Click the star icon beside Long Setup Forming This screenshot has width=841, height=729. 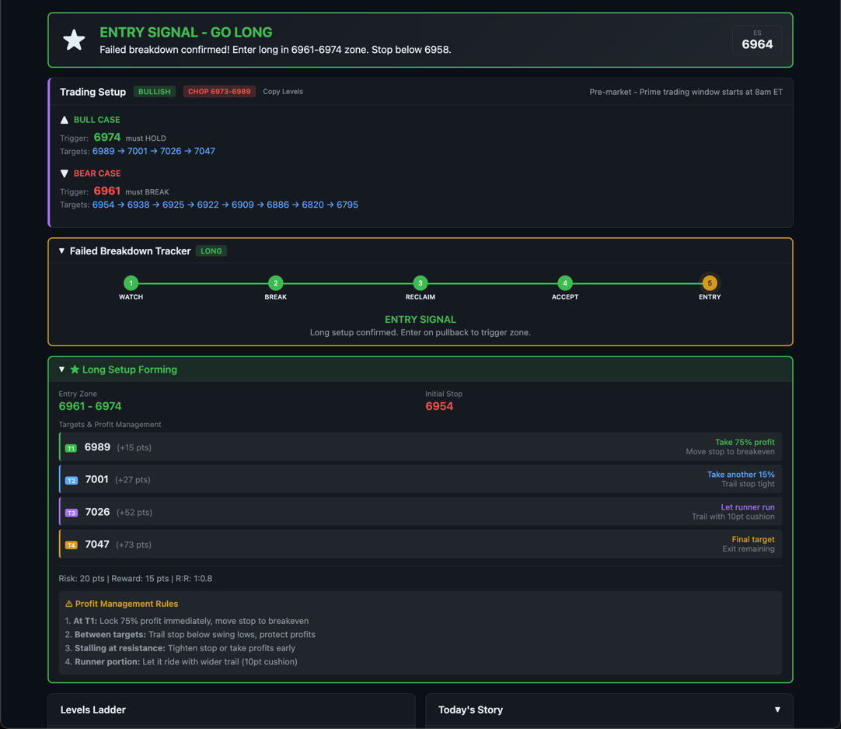[x=75, y=370]
